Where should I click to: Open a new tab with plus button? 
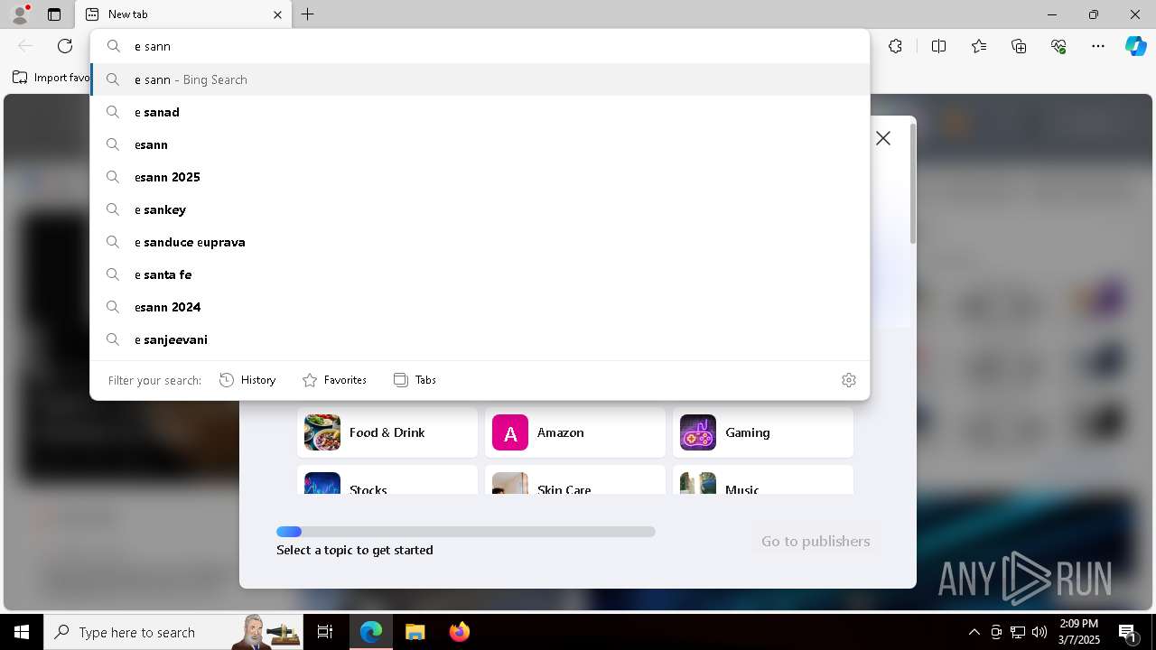tap(308, 14)
